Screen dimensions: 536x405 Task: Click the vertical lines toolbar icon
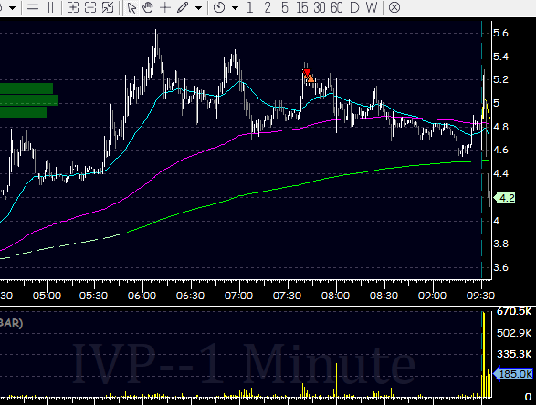[x=50, y=7]
